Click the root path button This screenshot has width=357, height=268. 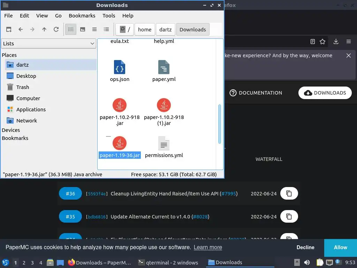[x=125, y=29]
